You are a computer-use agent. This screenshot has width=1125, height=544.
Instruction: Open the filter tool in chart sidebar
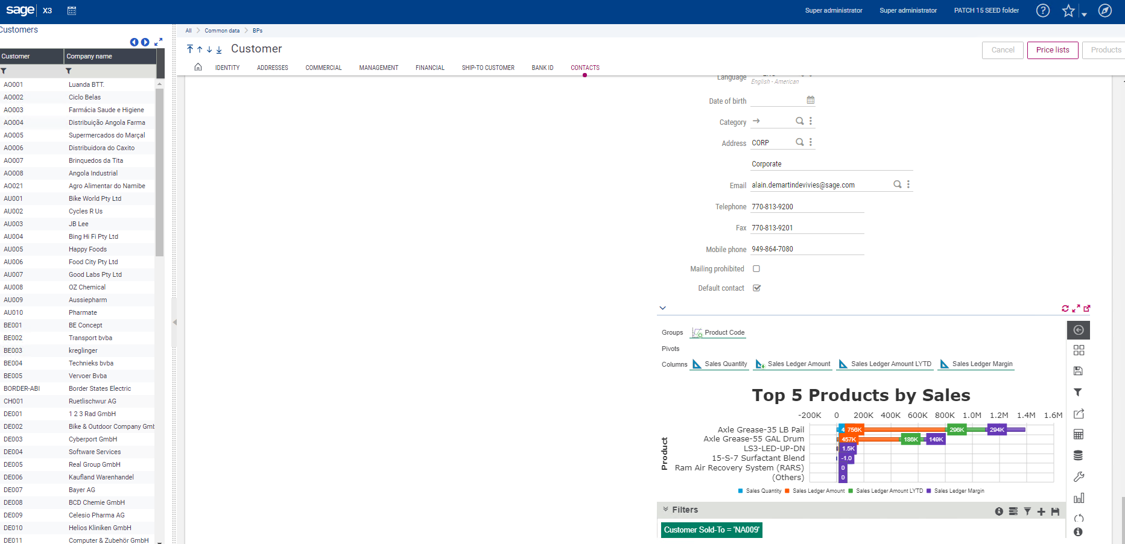pos(1079,392)
